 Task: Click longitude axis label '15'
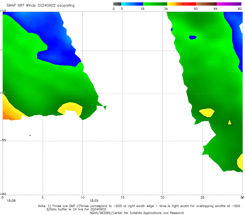[122, 197]
